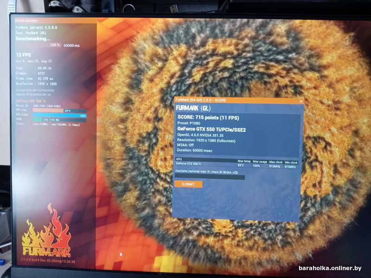
Task: Click the 'Resolution : 1920 x 1080' monitor line
Action: pyautogui.click(x=36, y=84)
